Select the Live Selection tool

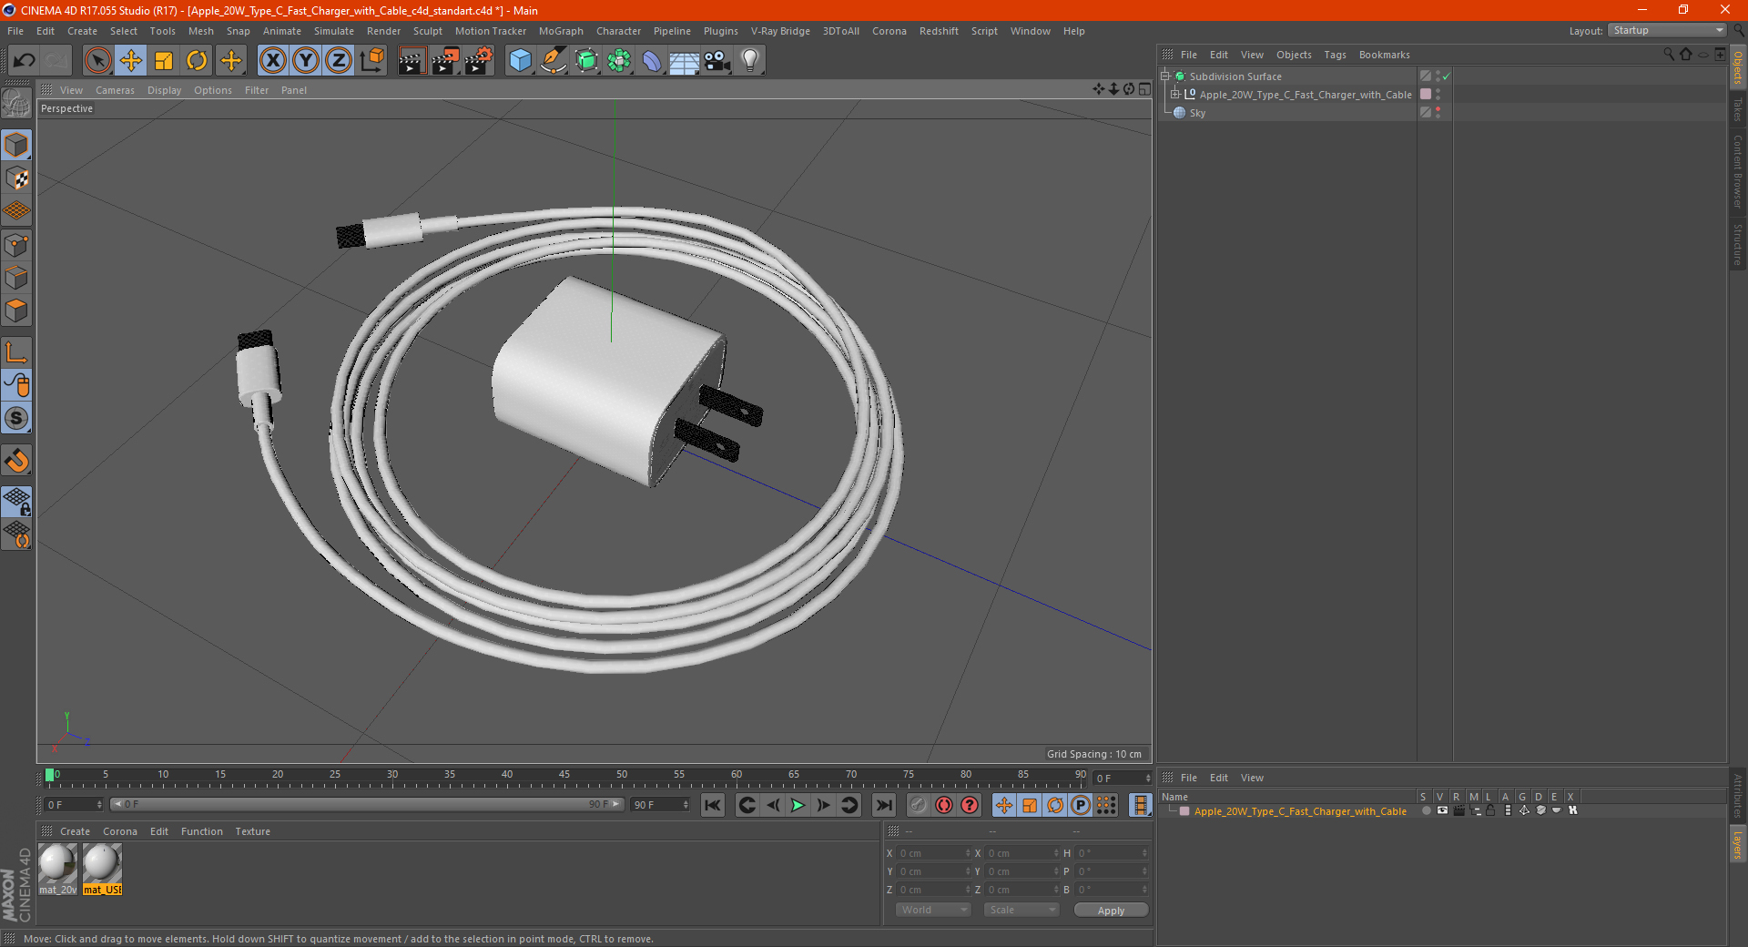click(97, 61)
